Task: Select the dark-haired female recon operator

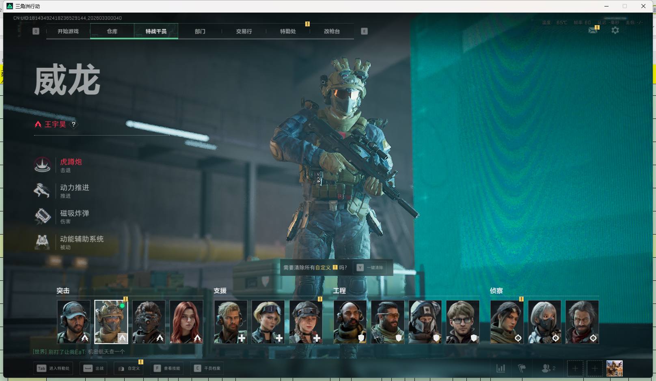Action: point(507,322)
